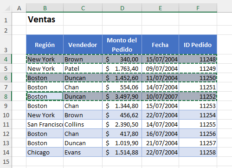The image size is (232, 168).
Task: Click date cell 10/07/2007
Action: tap(160, 96)
